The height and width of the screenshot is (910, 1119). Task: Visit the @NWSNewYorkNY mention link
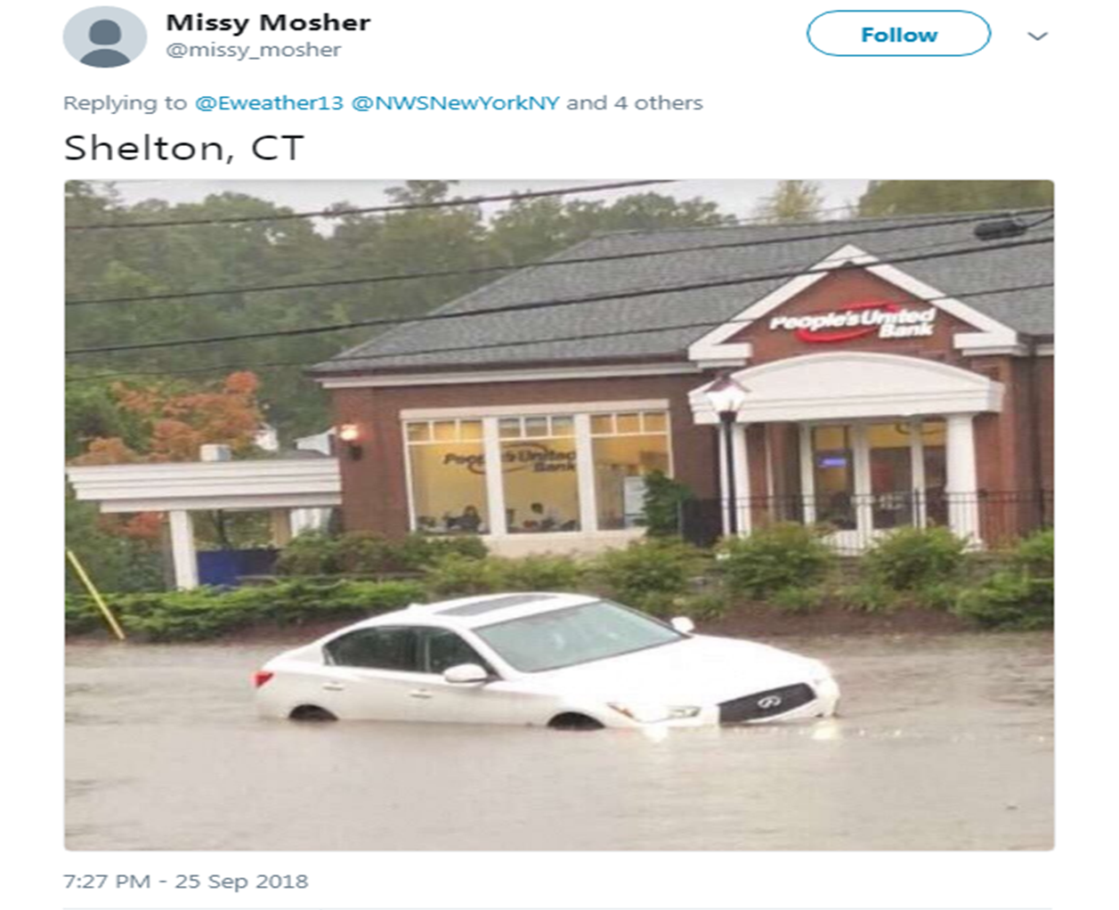click(456, 103)
